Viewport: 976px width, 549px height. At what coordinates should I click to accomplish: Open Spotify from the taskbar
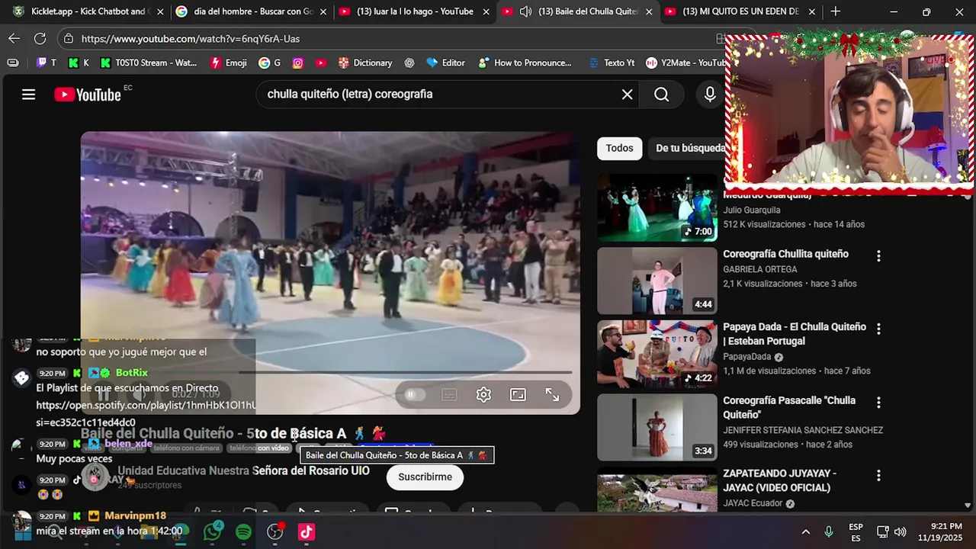[x=243, y=531]
